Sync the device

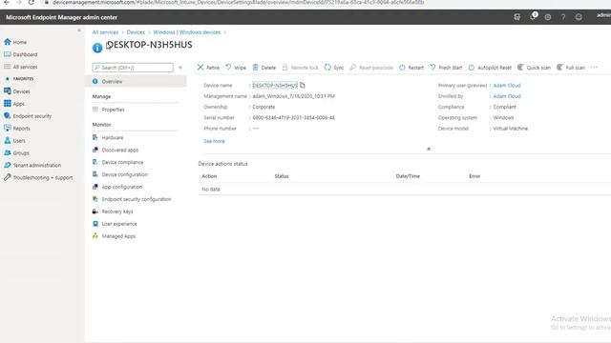[334, 68]
